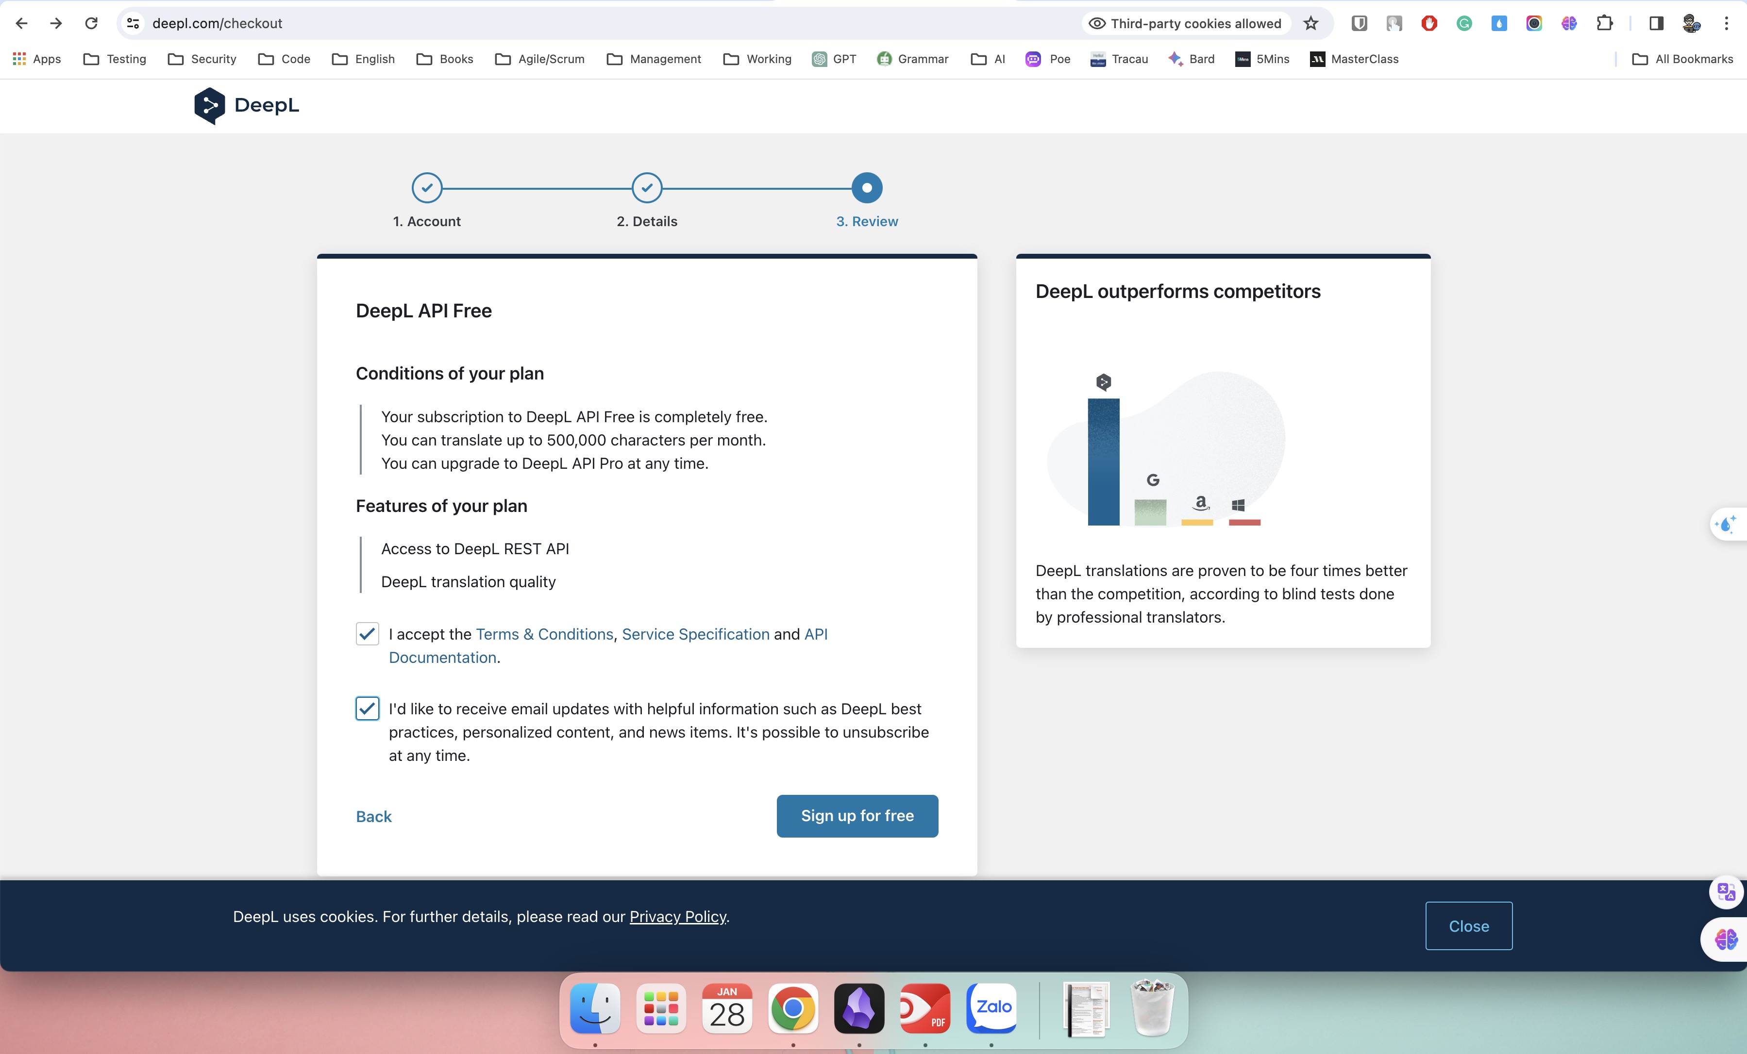Image resolution: width=1747 pixels, height=1054 pixels.
Task: Open Launchpad from the dock
Action: pos(661,1008)
